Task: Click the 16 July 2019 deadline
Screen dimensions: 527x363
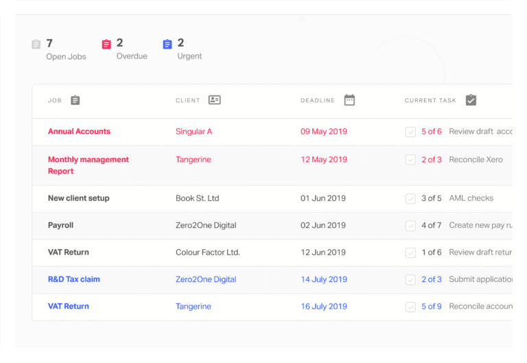Action: tap(324, 307)
